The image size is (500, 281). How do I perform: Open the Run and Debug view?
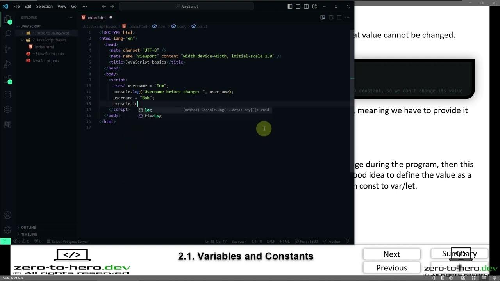tap(7, 64)
